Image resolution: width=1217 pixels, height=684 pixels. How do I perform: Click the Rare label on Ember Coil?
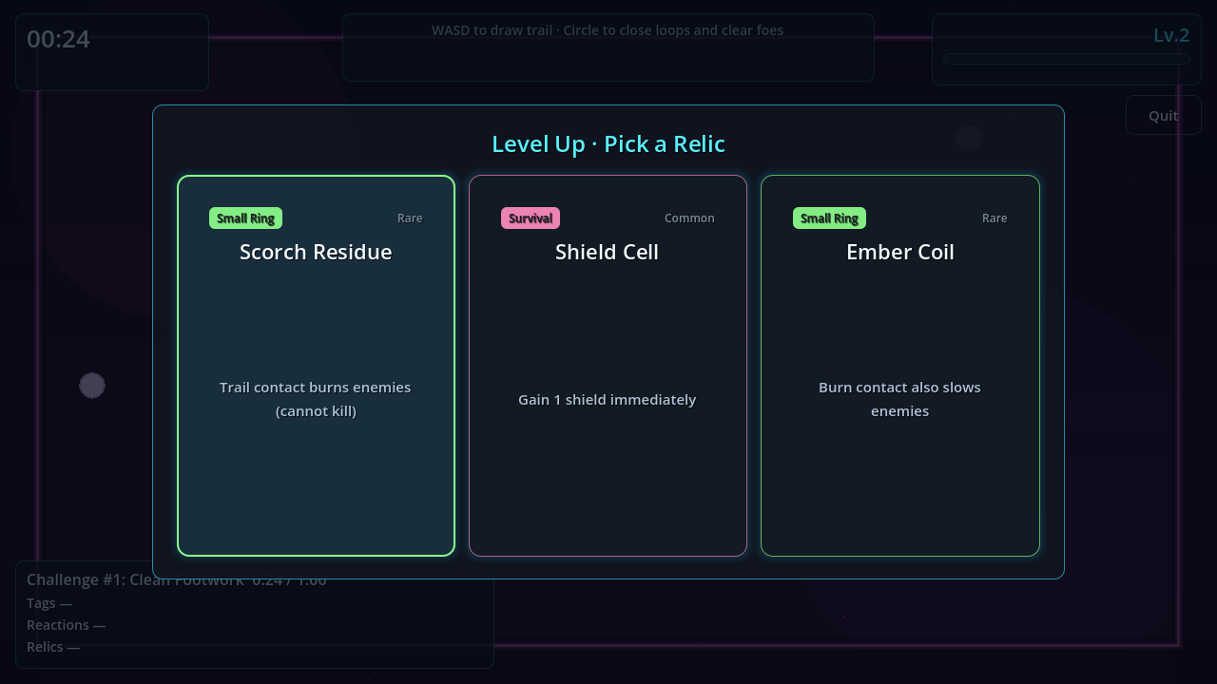coord(995,218)
